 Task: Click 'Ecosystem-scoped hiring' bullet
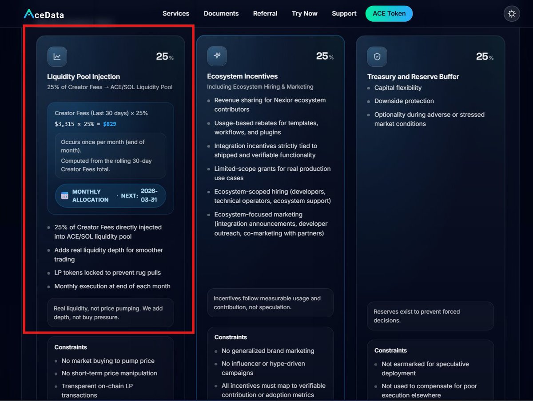coord(273,196)
